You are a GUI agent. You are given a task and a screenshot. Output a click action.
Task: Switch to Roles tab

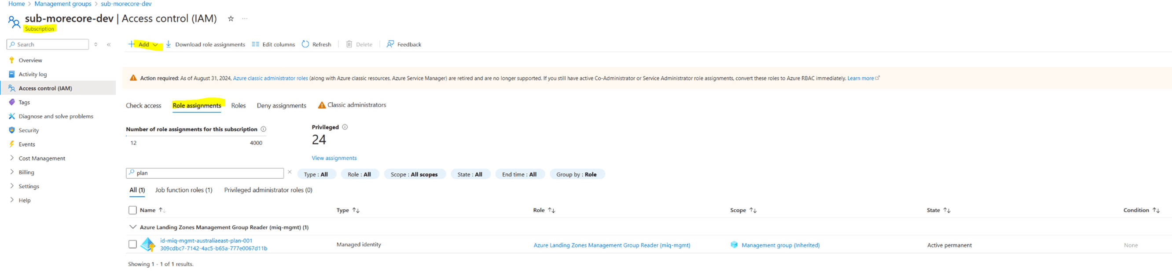239,105
